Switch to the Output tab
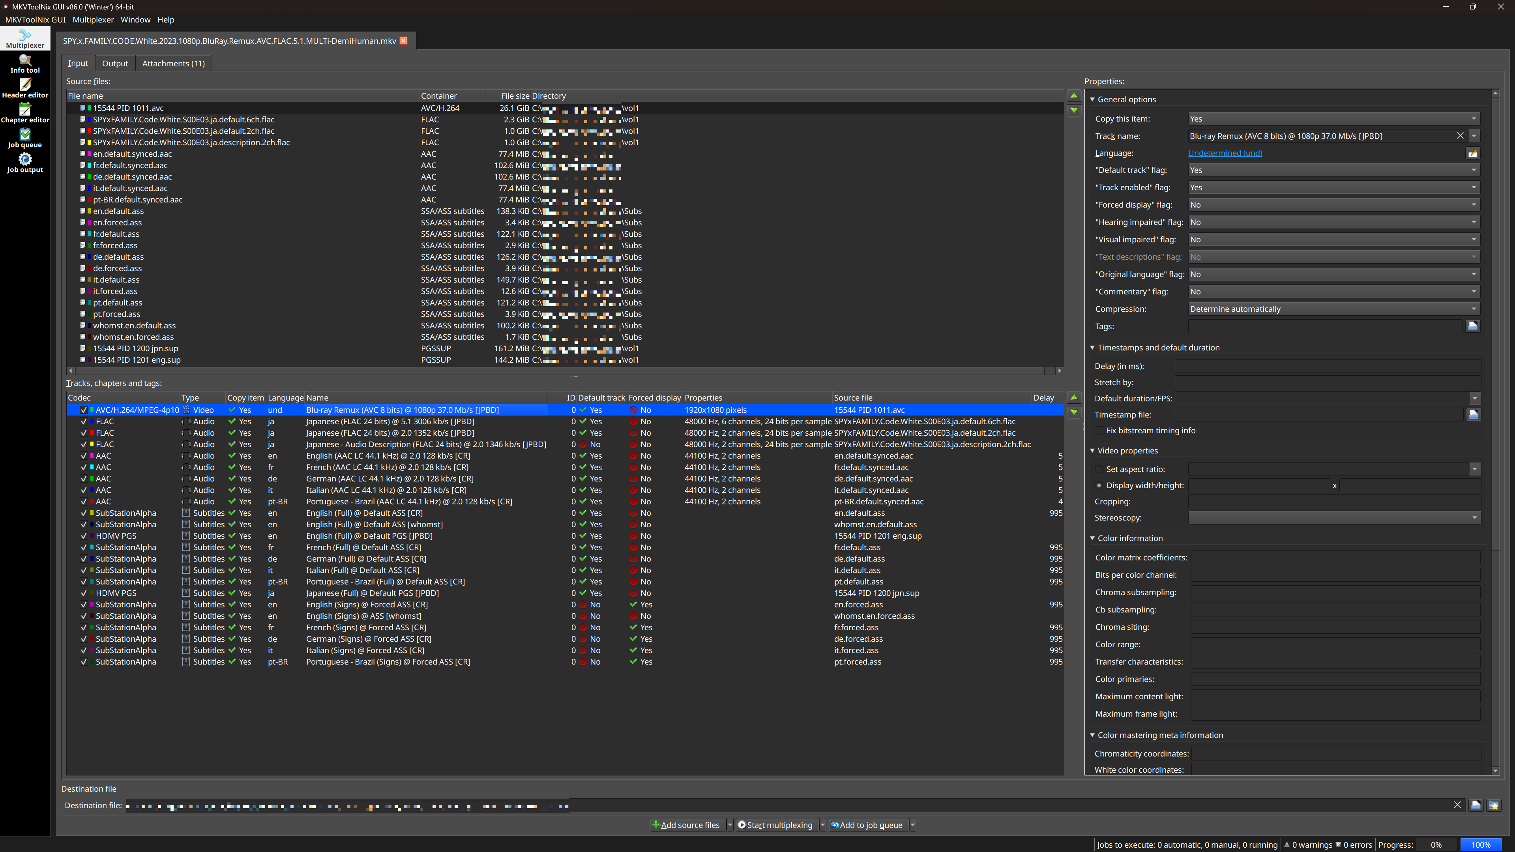 [115, 64]
